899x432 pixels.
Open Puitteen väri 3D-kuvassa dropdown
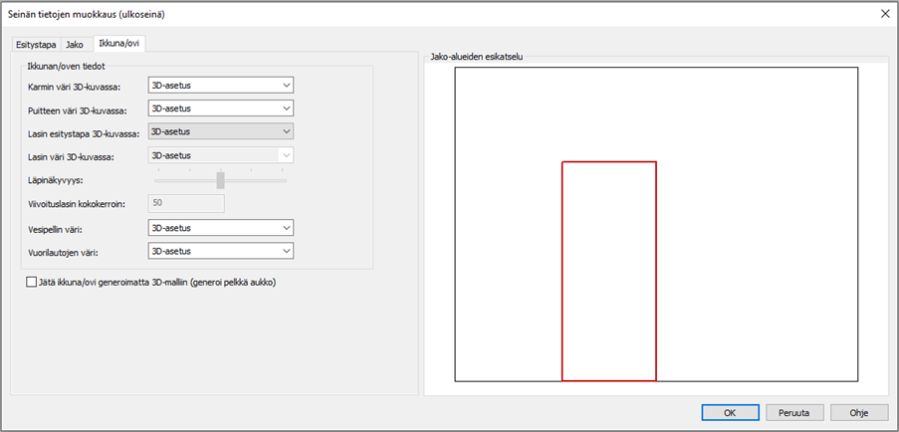click(x=221, y=108)
